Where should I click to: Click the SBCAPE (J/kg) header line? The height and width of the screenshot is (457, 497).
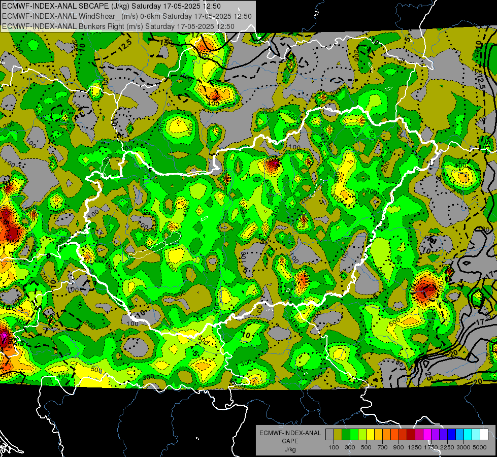pos(111,6)
